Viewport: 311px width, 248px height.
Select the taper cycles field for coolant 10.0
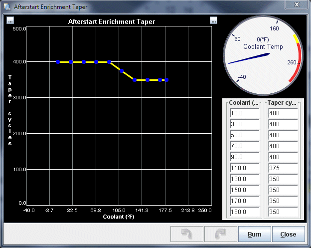point(283,113)
